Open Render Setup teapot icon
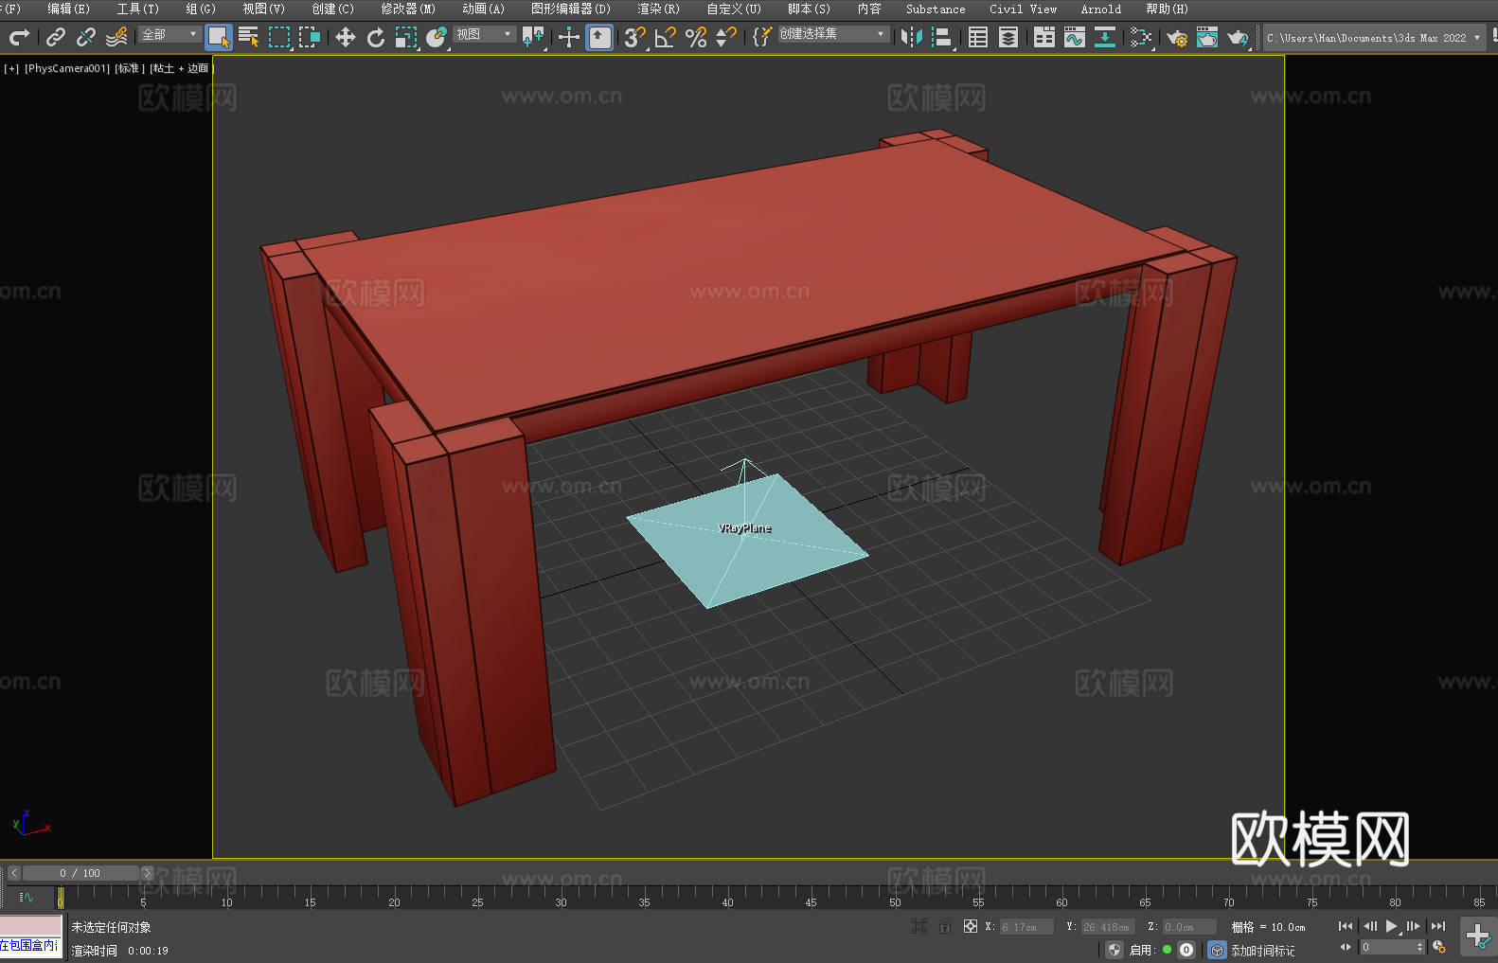 [1177, 37]
